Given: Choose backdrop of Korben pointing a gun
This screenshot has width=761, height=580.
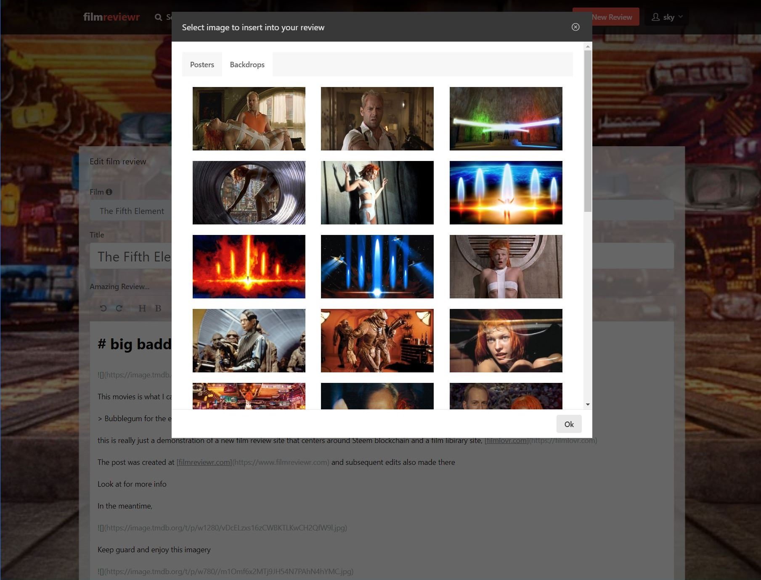Looking at the screenshot, I should (x=377, y=119).
